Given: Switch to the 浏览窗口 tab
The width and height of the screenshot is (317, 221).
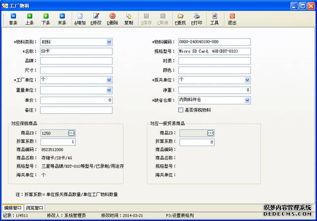Looking at the screenshot, I should click(35, 208).
